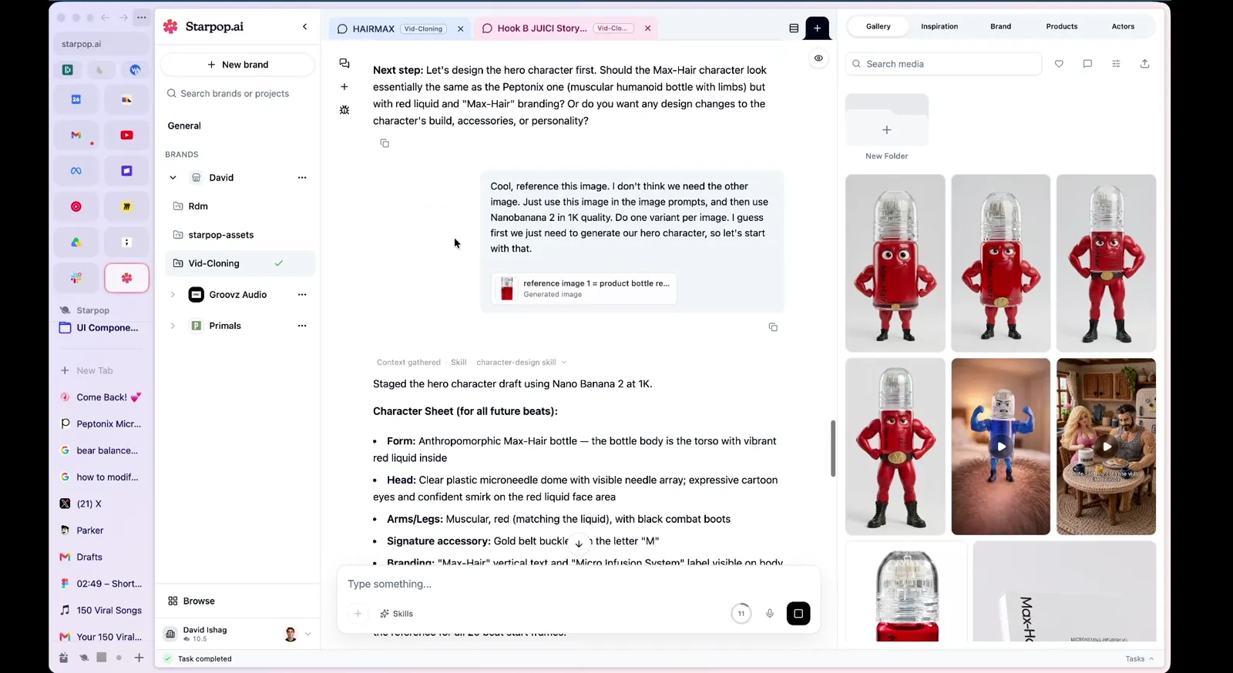Open the Skills picker in chat input
The width and height of the screenshot is (1233, 673).
(x=396, y=614)
